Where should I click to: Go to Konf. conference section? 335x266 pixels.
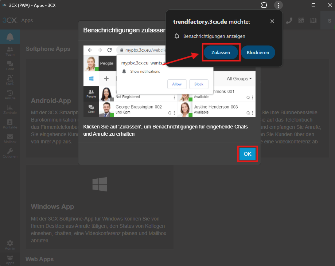click(x=10, y=80)
